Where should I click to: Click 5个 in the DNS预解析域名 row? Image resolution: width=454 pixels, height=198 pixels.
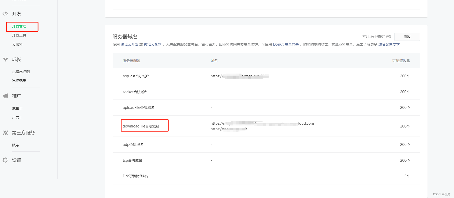pos(407,176)
